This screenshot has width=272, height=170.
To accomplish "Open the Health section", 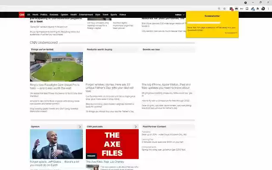I will (74, 15).
